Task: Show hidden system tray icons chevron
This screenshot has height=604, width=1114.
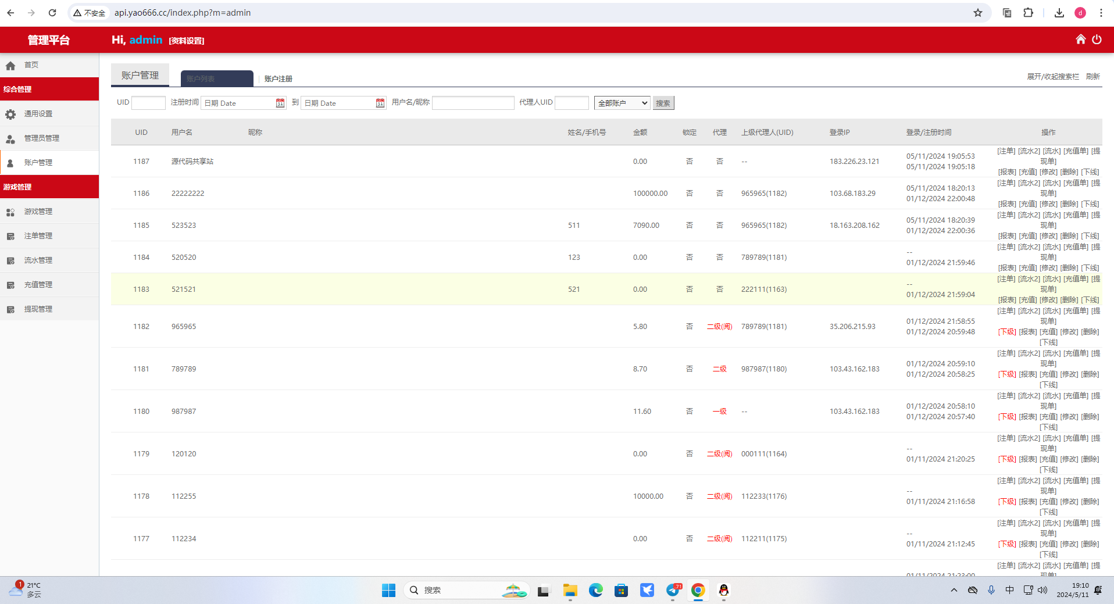Action: [954, 590]
